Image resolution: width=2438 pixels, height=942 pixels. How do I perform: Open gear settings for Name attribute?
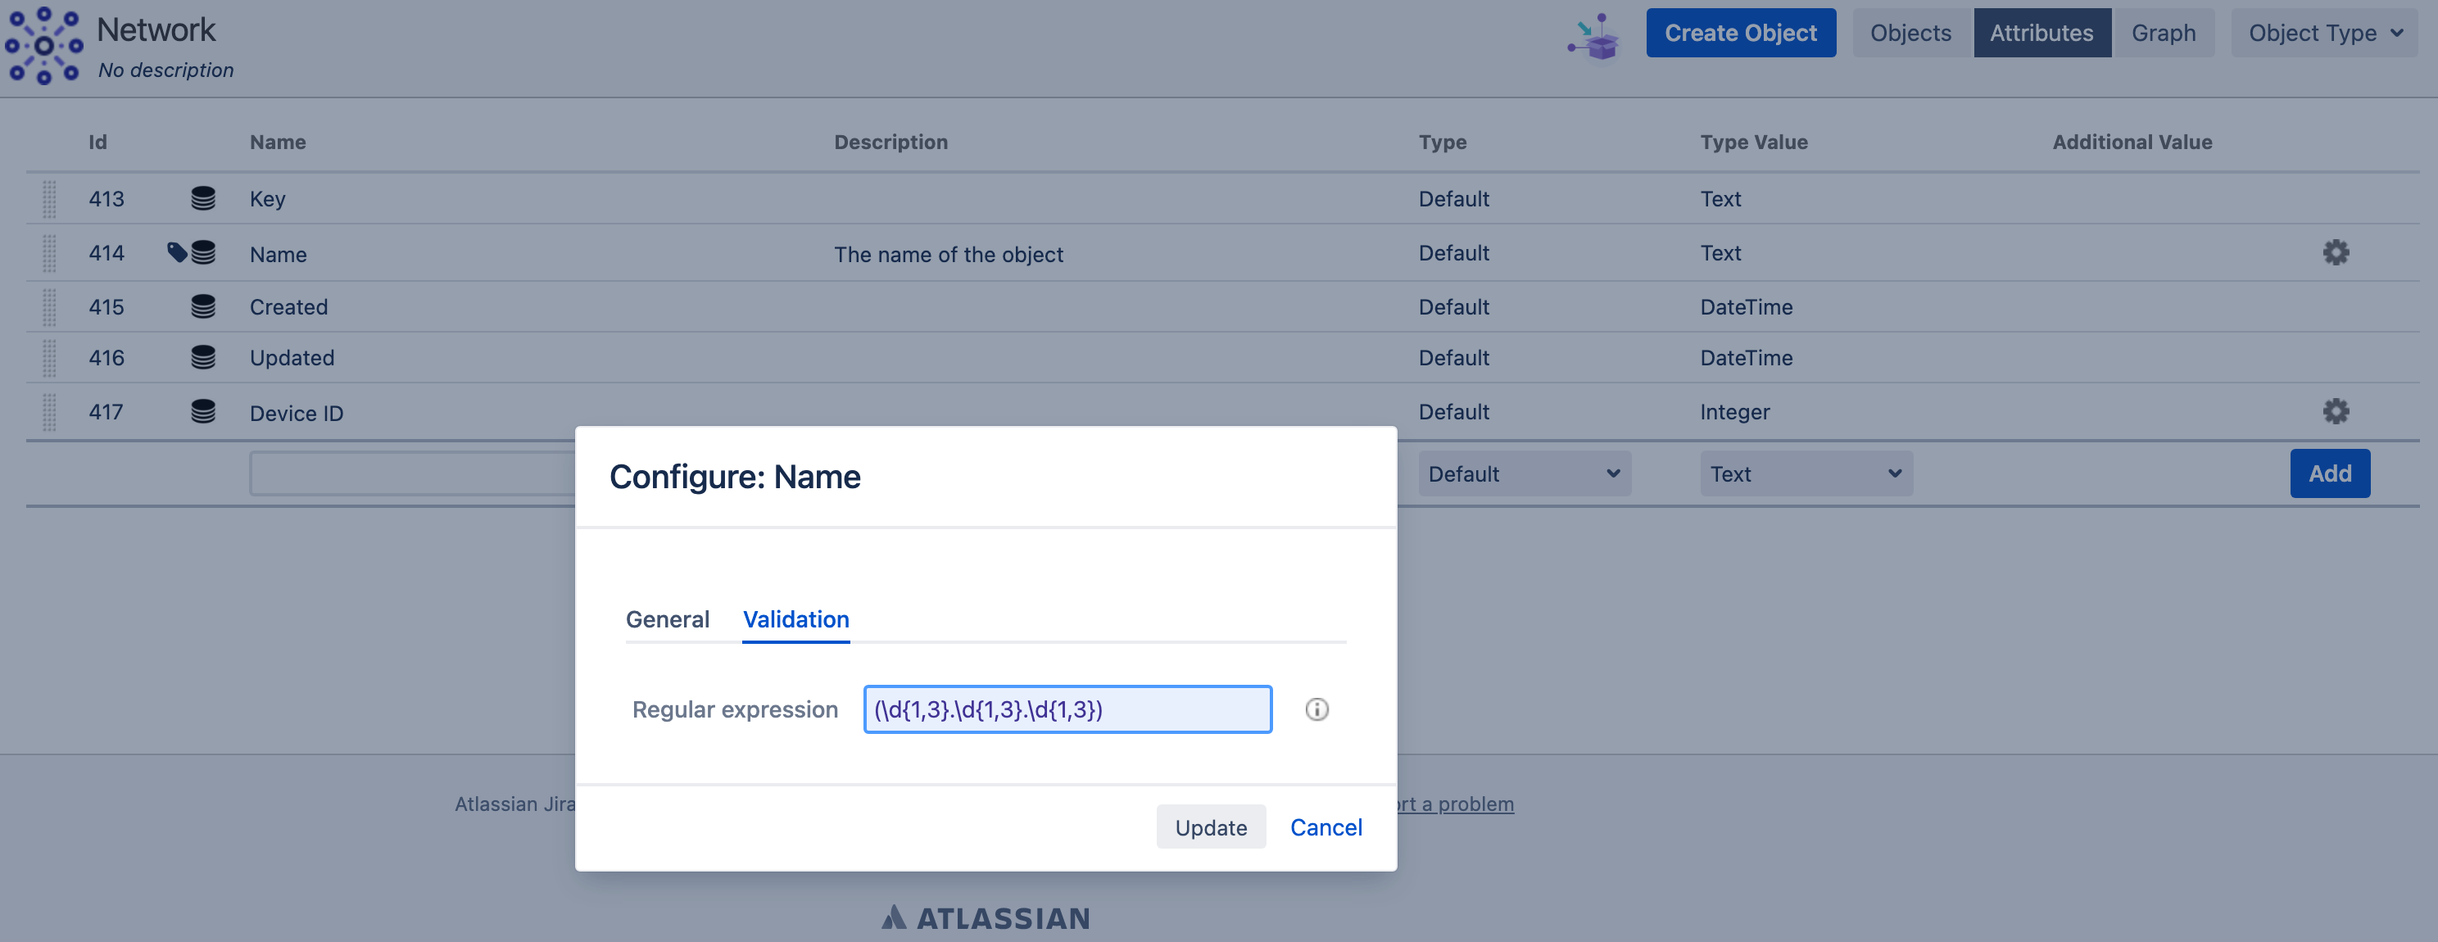pyautogui.click(x=2335, y=253)
